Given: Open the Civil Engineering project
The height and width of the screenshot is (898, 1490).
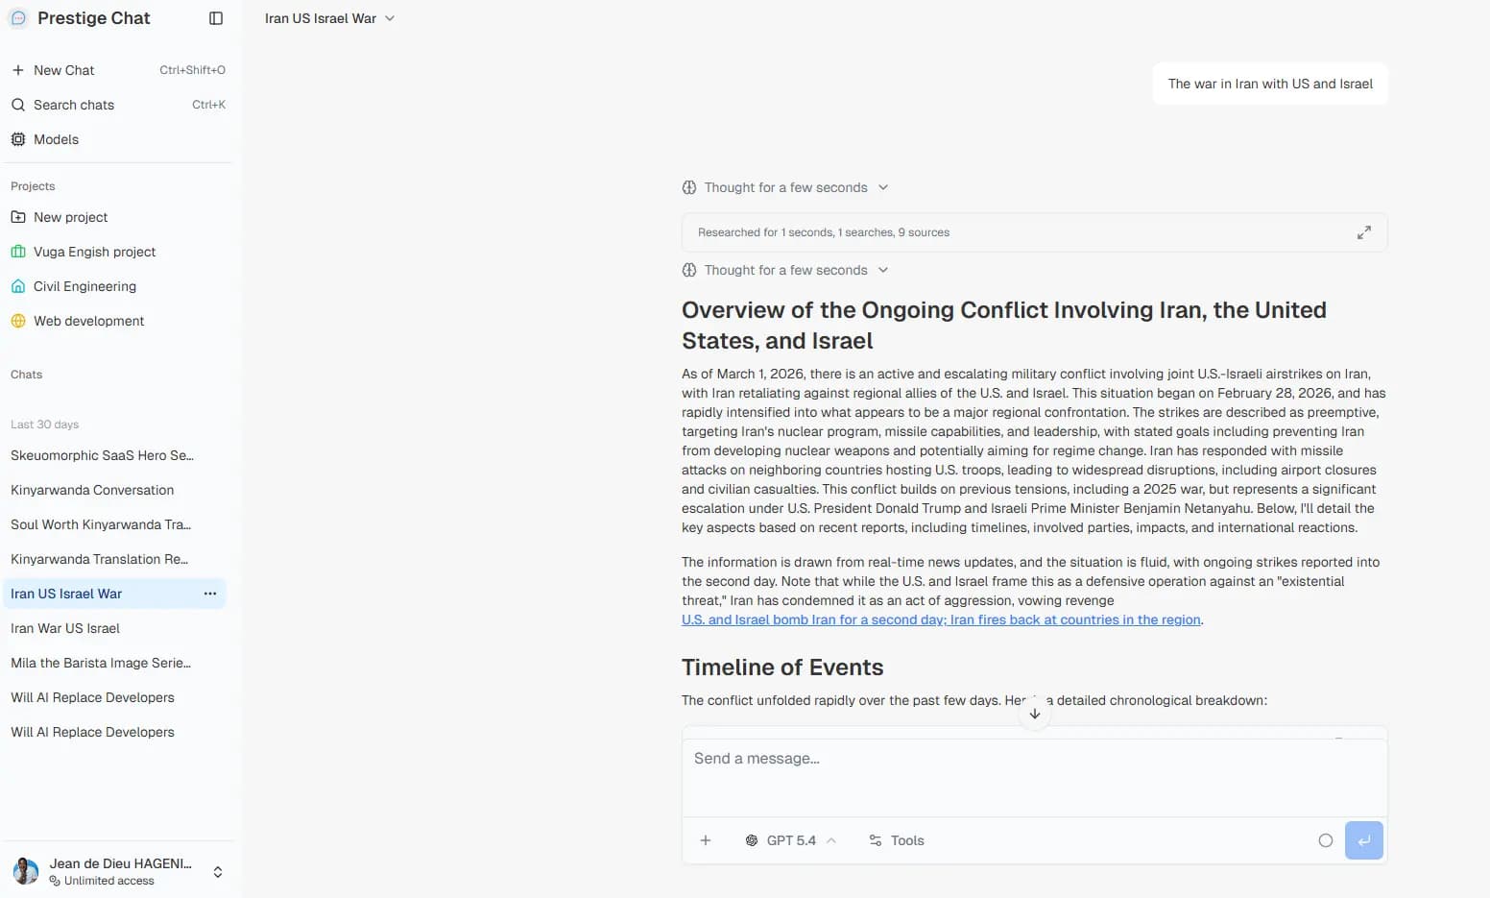Looking at the screenshot, I should point(84,286).
